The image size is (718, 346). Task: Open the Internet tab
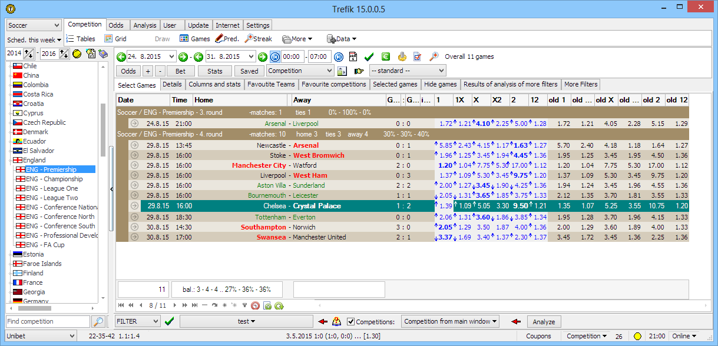tap(227, 25)
